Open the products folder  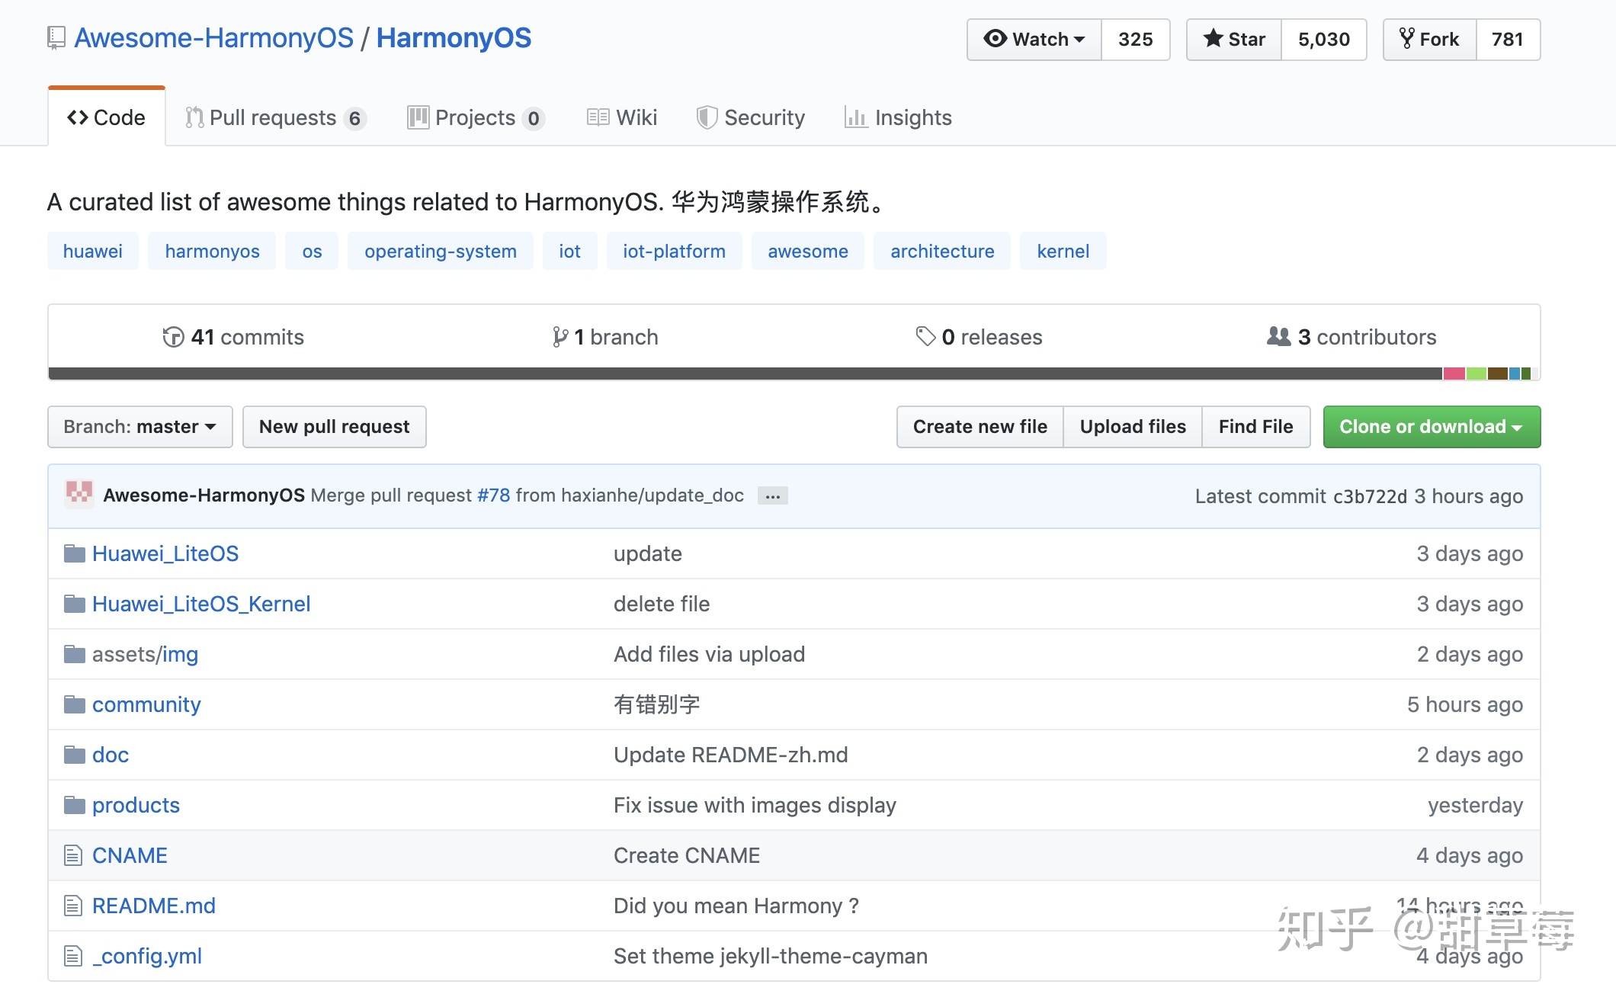[x=136, y=805]
